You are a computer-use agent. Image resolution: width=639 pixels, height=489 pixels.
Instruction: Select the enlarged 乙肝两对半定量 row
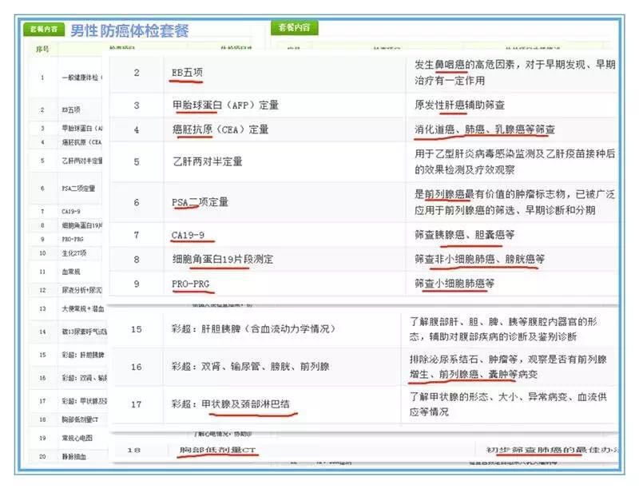click(207, 161)
